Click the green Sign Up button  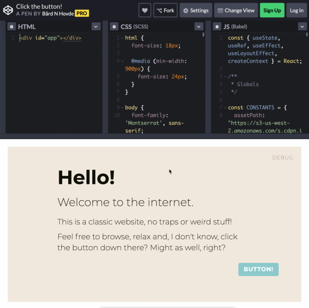[272, 10]
